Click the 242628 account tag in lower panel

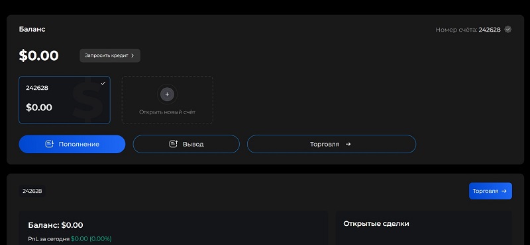pyautogui.click(x=32, y=191)
